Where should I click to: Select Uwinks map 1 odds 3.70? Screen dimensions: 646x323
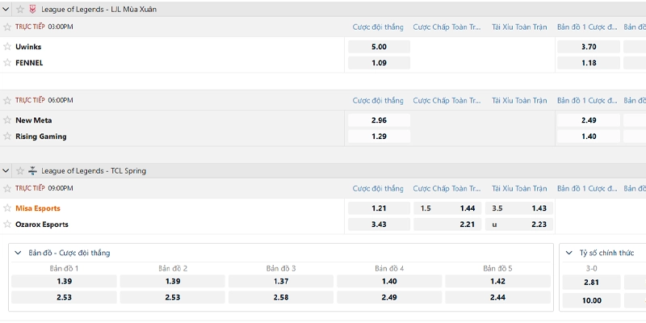(589, 47)
